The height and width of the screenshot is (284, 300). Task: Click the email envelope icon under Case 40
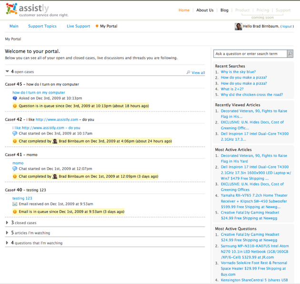[x=15, y=204]
